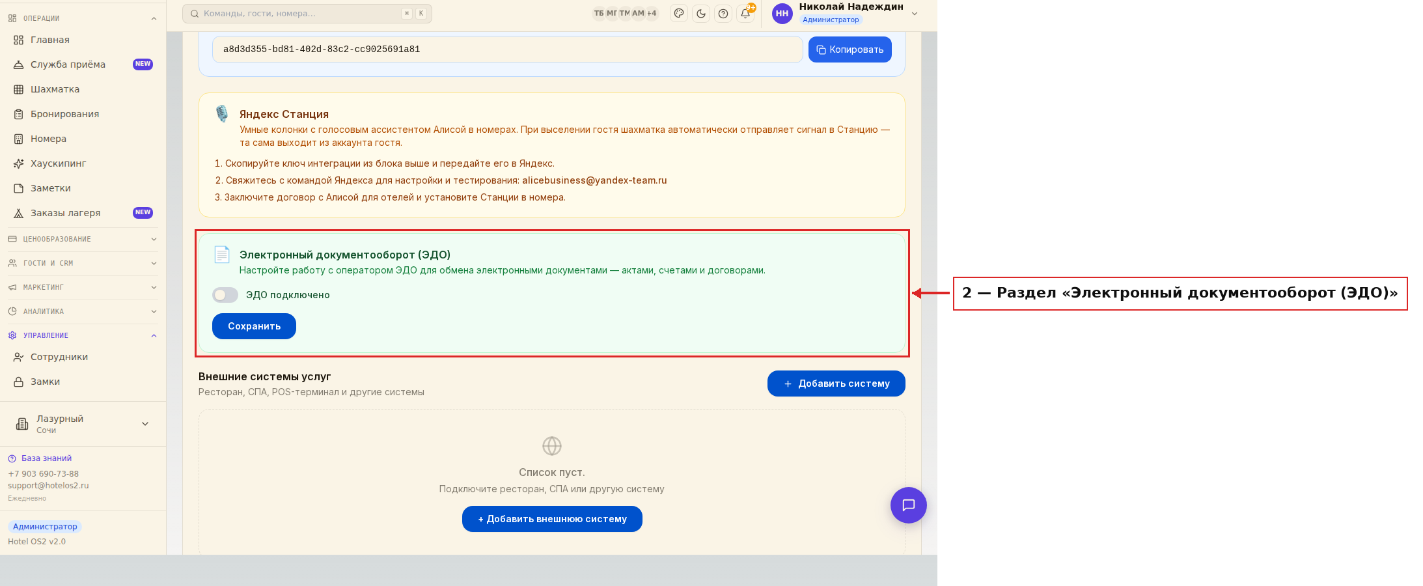Open the theme palette icon

679,14
